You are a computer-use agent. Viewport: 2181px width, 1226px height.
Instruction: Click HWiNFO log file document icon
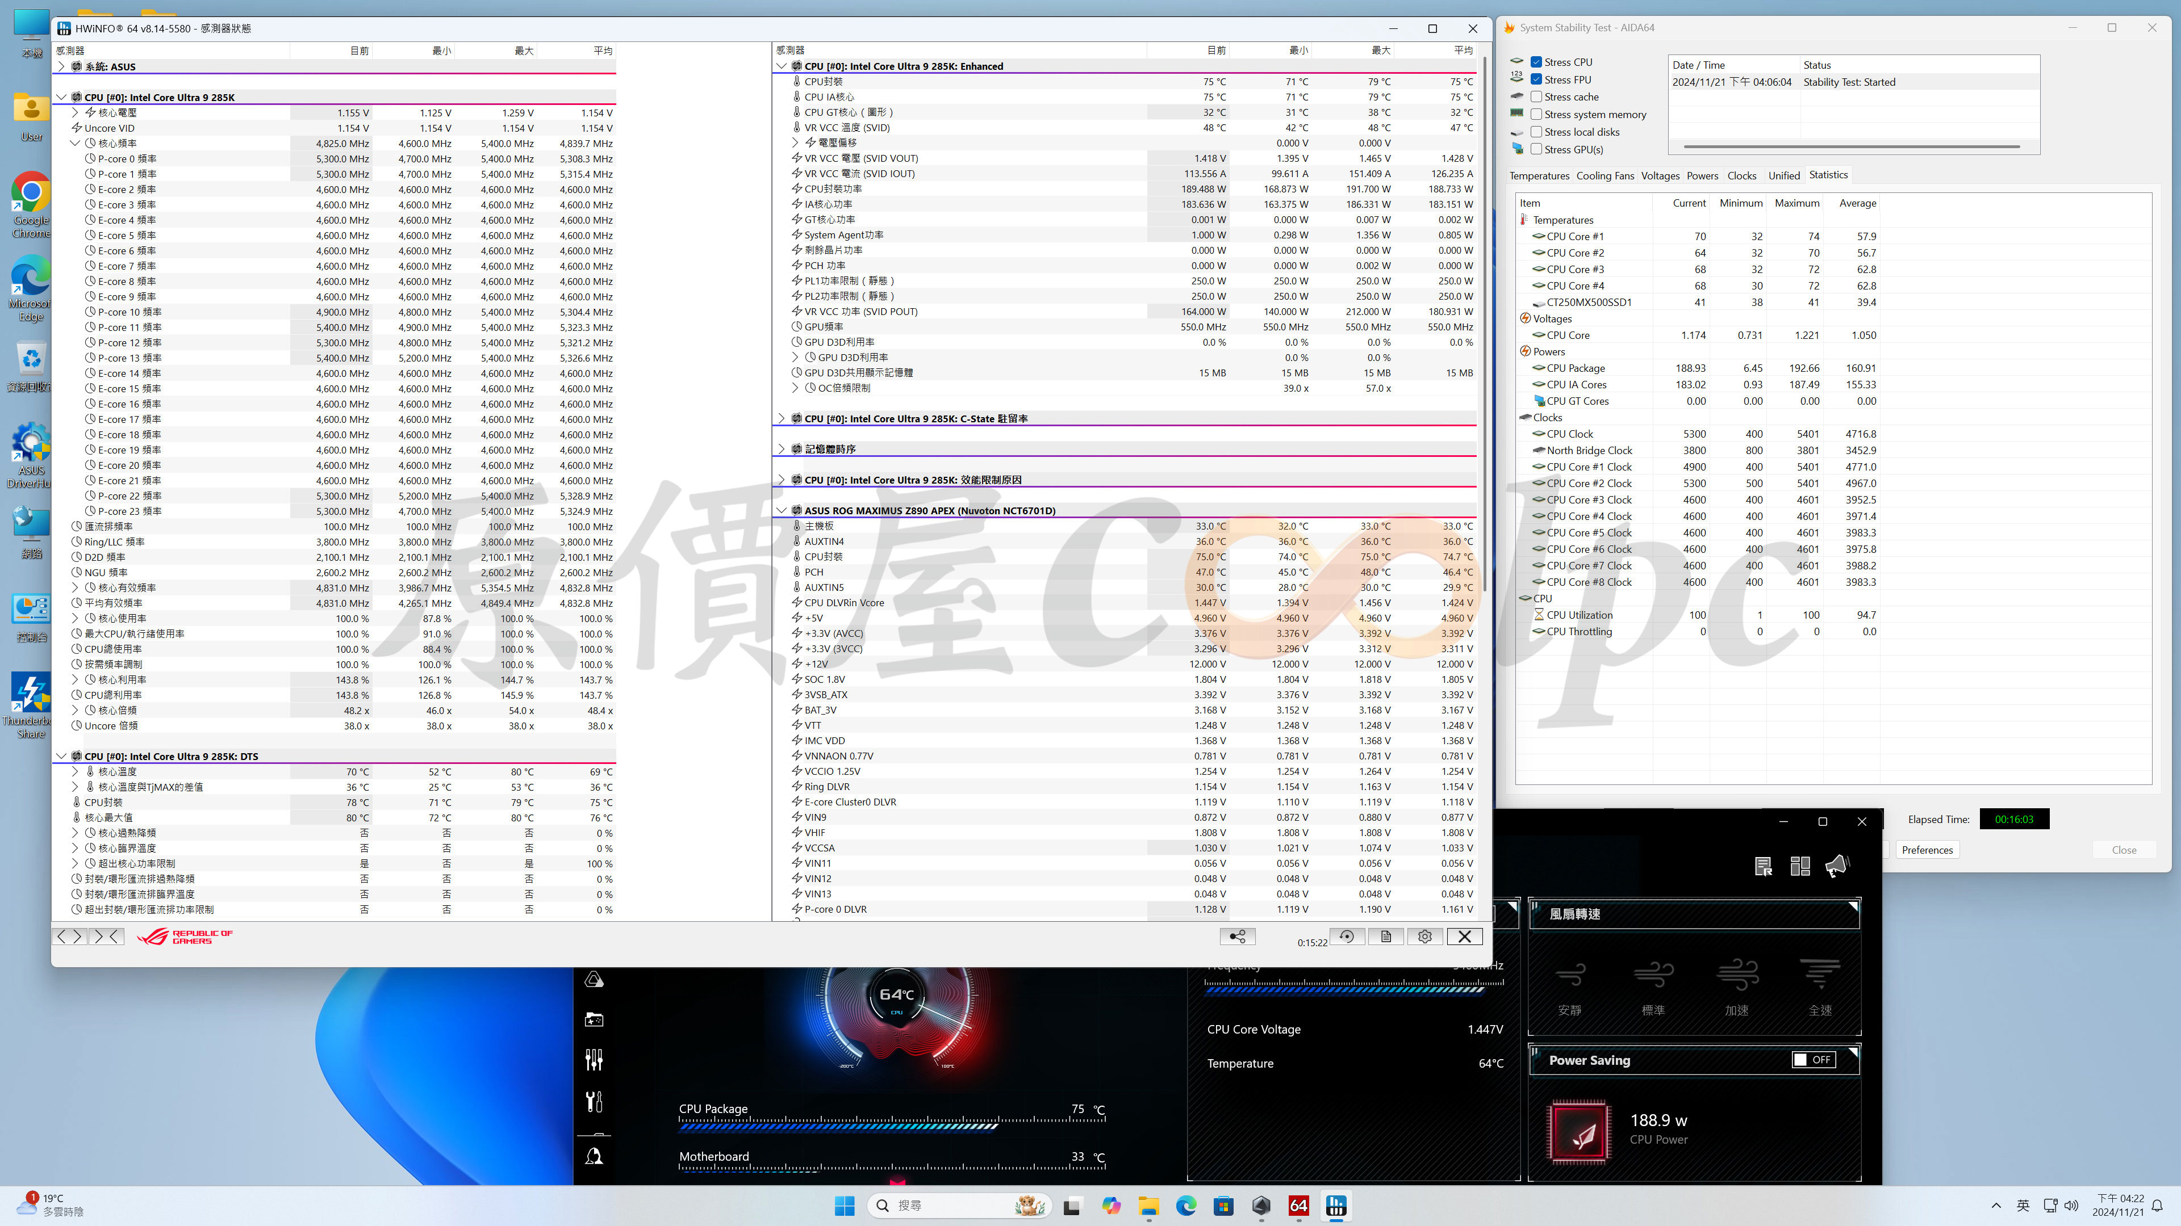click(x=1386, y=936)
